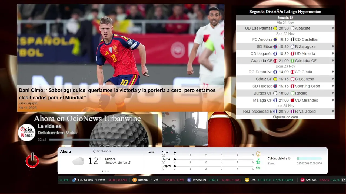Open the webcam room thumbnail
The width and height of the screenshot is (346, 194).
click(x=185, y=129)
